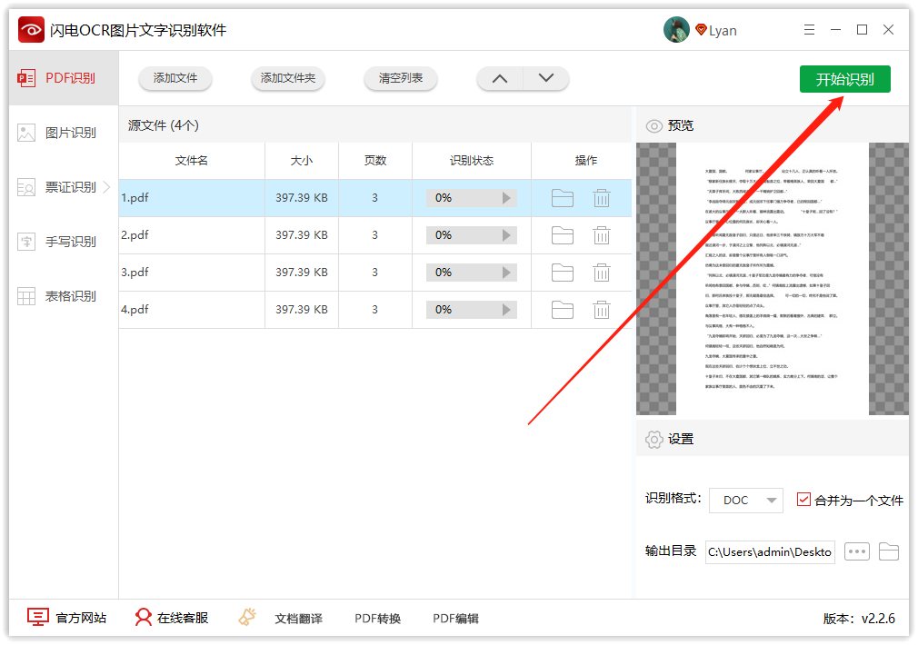This screenshot has height=645, width=918.
Task: Start recognition with 开始识别 button
Action: pos(844,79)
